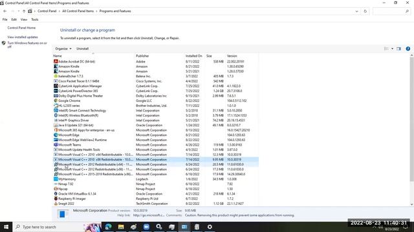The image size is (414, 232).
Task: Refresh the Programs and Features list
Action: 365,12
